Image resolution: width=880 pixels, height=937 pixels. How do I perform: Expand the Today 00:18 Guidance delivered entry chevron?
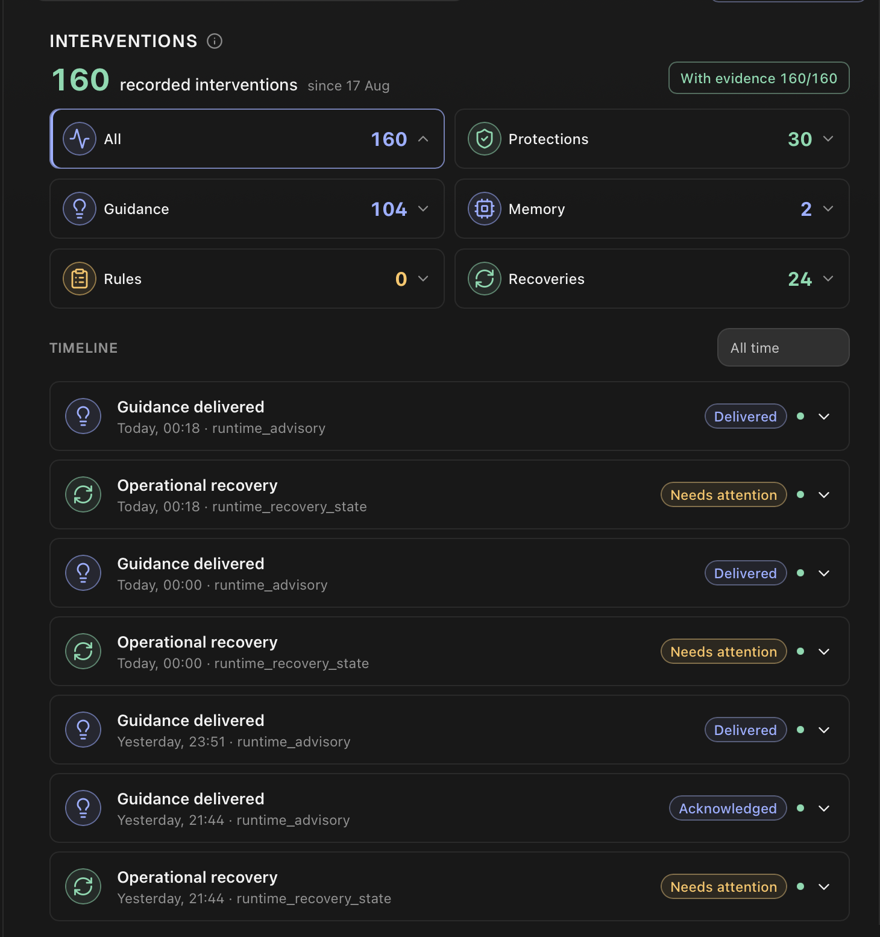point(824,417)
